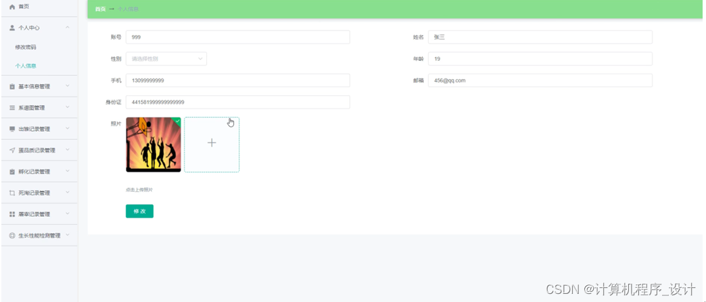Screen dimensions: 706x302
Task: Click the home icon beside 首页
Action: coord(12,7)
